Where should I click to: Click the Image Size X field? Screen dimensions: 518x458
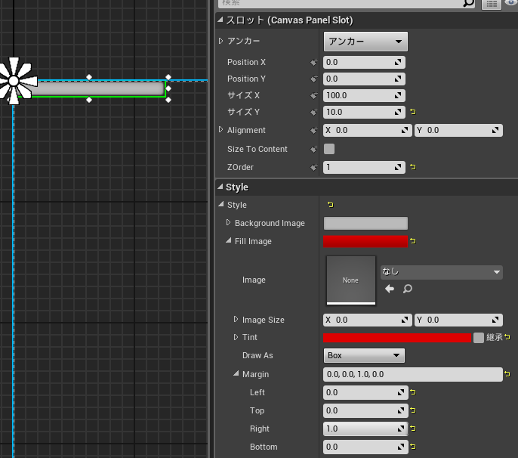pyautogui.click(x=367, y=320)
